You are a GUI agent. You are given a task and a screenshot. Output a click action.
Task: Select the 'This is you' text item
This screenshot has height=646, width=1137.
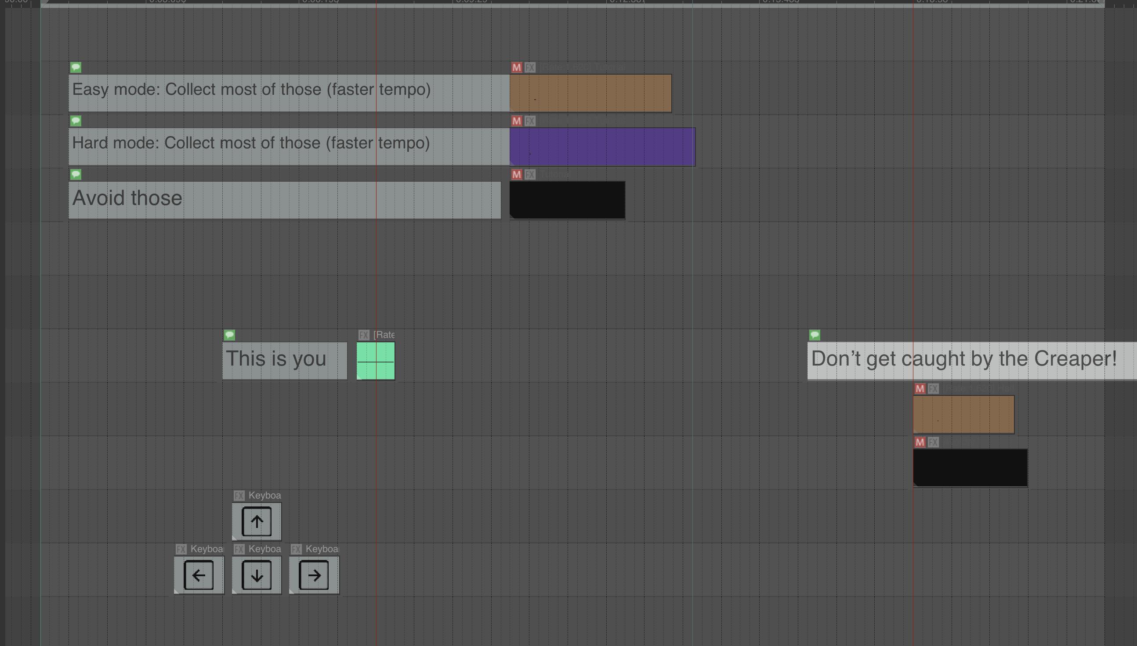click(284, 360)
